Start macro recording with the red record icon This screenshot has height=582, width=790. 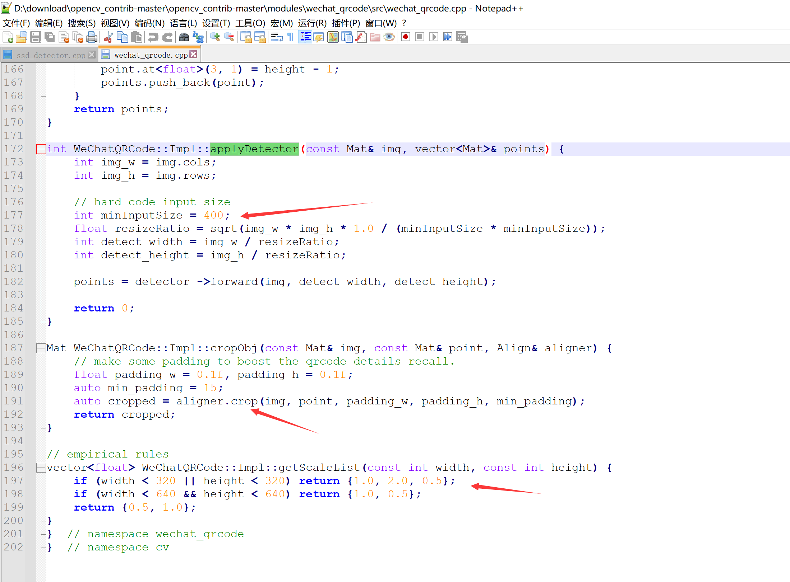click(405, 37)
